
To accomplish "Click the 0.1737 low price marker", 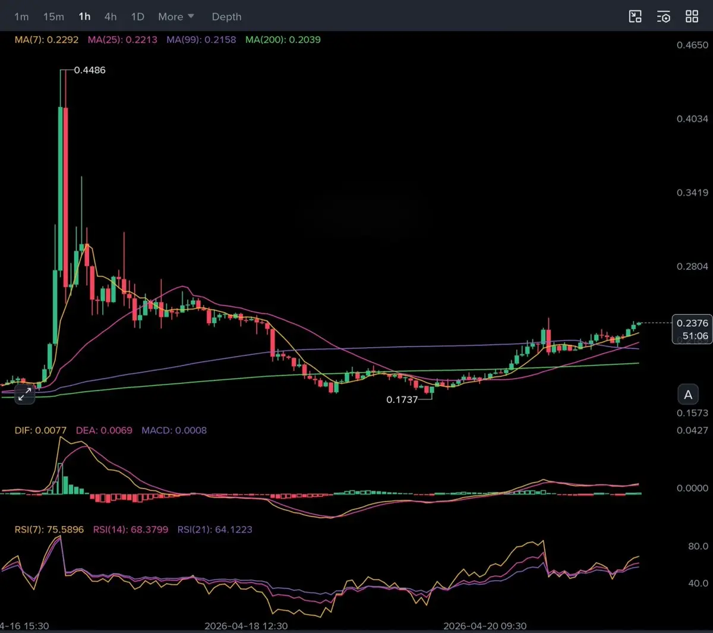I will (402, 400).
